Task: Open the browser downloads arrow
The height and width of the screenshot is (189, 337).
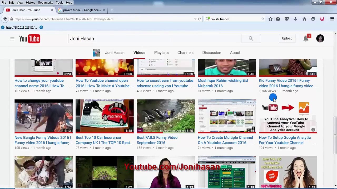Action: (x=295, y=19)
